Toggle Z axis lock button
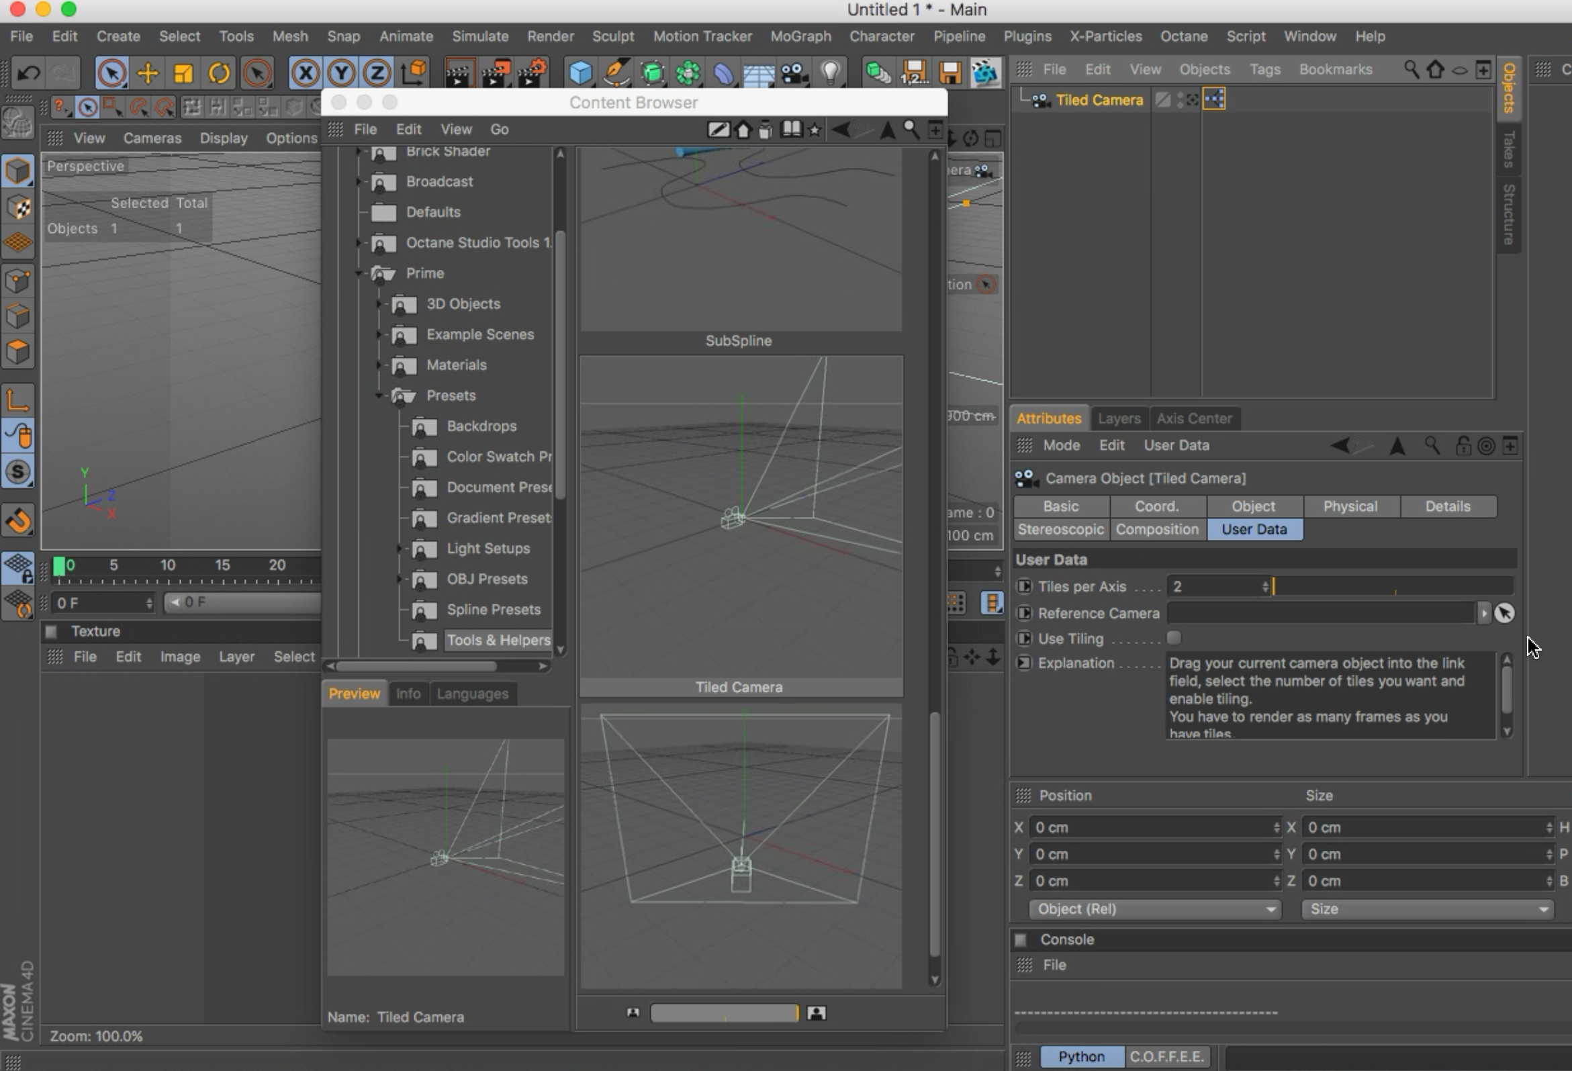The width and height of the screenshot is (1572, 1071). click(377, 73)
